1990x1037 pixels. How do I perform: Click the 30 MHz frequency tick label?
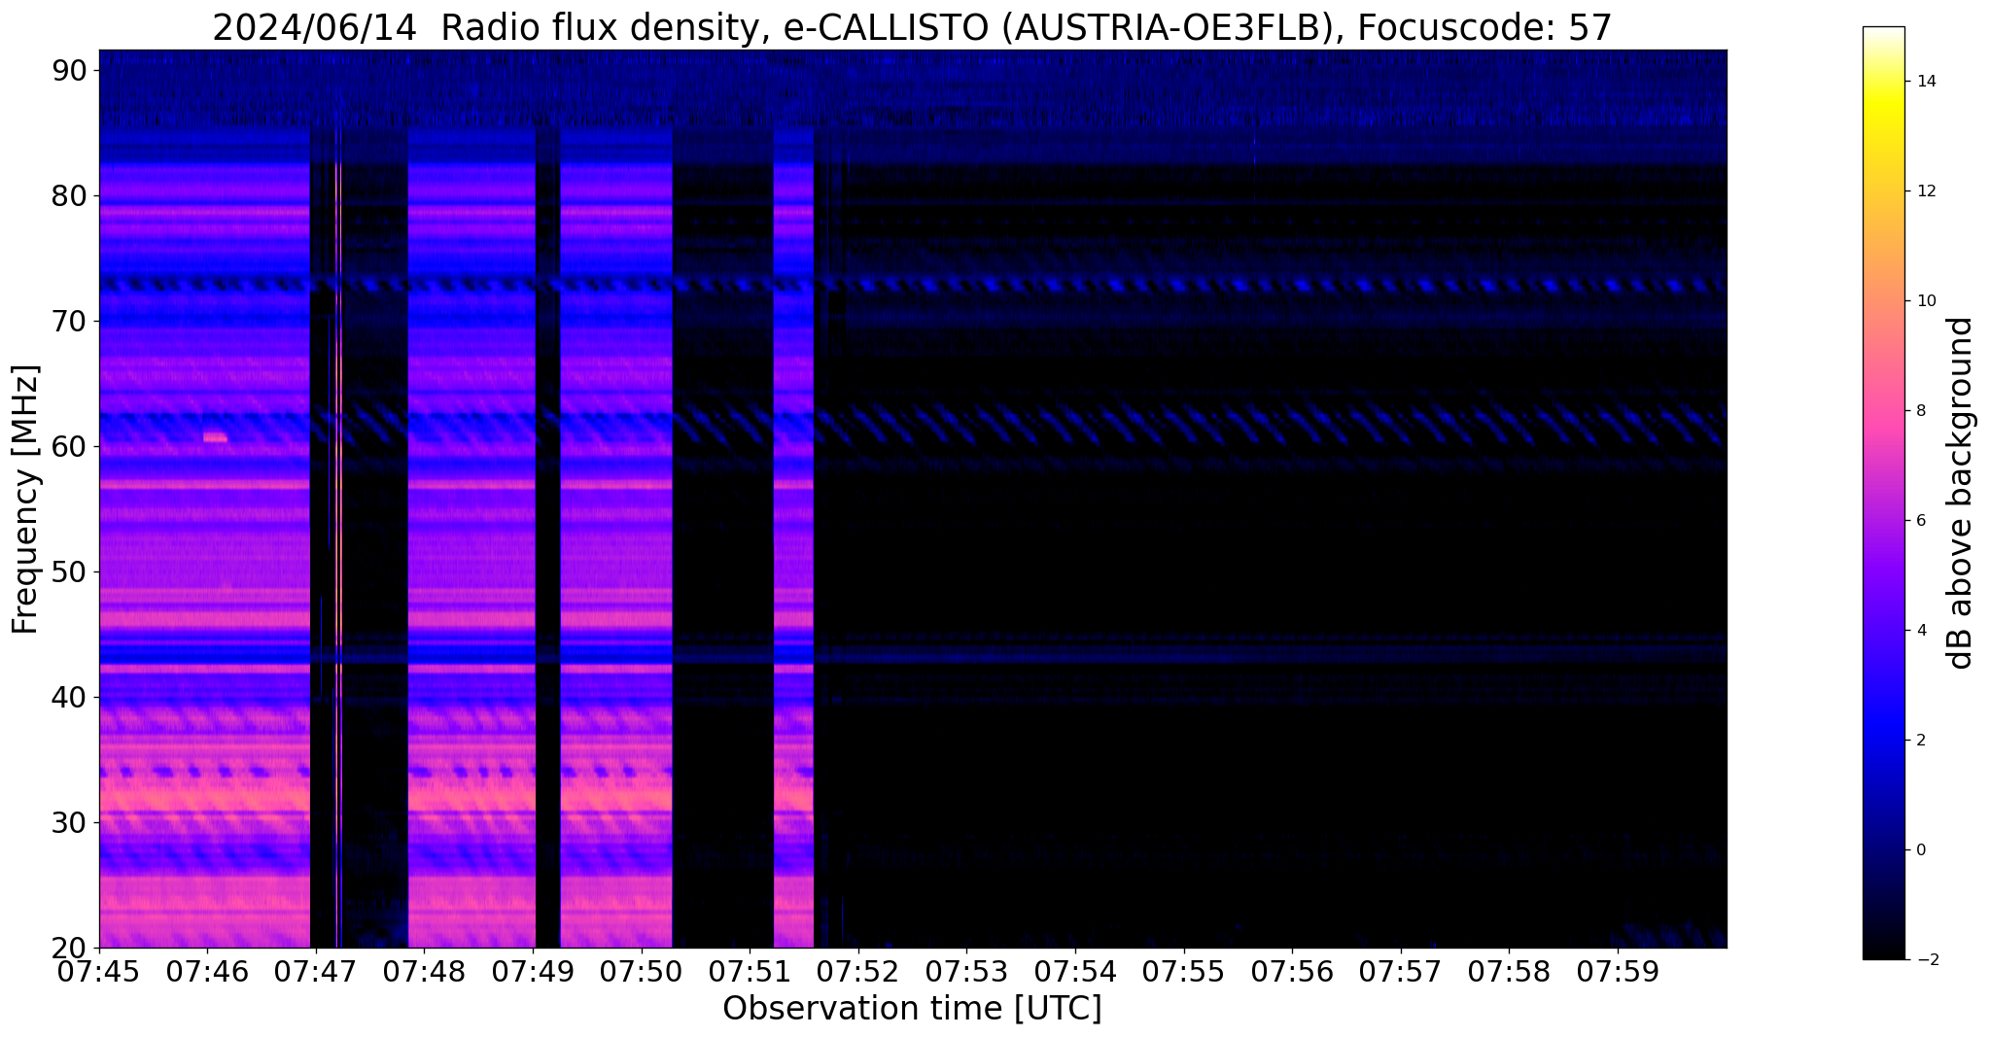click(x=69, y=823)
